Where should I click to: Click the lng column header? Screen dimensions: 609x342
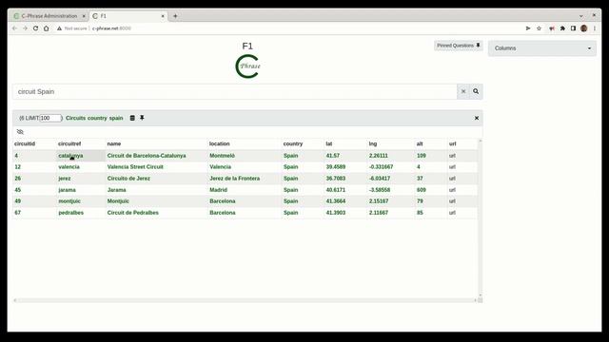click(373, 143)
